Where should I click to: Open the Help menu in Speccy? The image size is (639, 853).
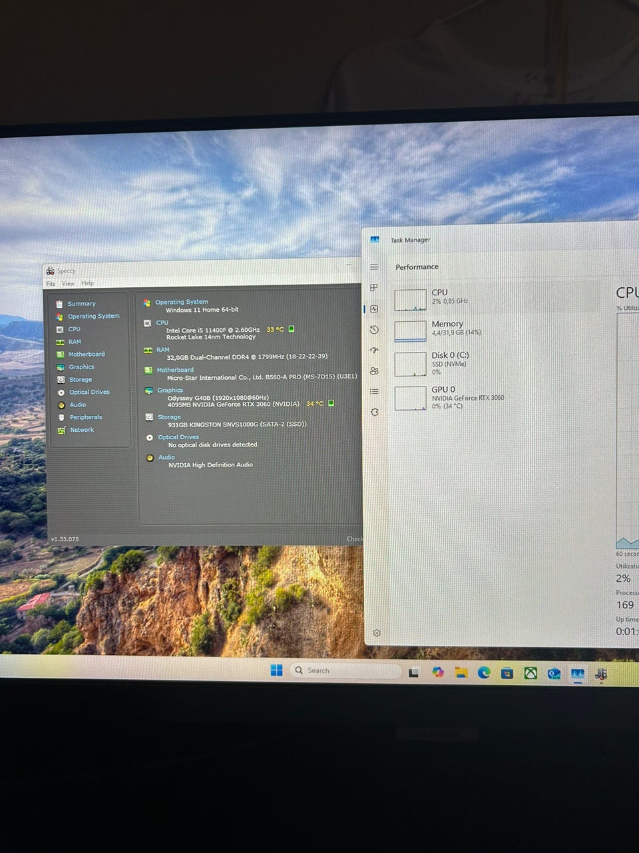tap(87, 283)
